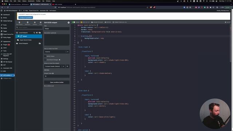
Task: Open the How to render SCSS dropdown
Action: (x=57, y=52)
